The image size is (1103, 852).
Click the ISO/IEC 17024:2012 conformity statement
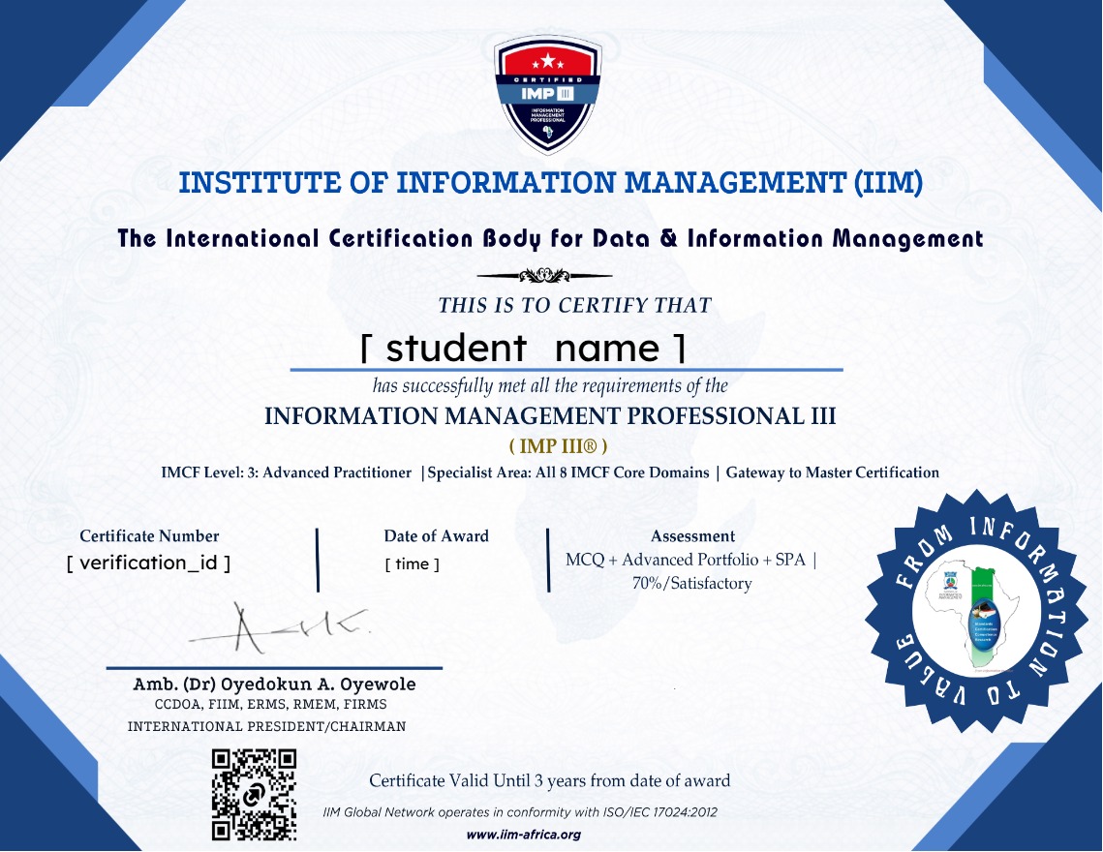tap(520, 812)
